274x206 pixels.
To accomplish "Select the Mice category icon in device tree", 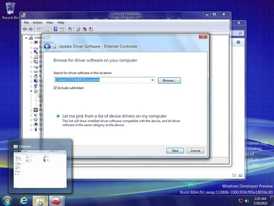I will pos(36,76).
